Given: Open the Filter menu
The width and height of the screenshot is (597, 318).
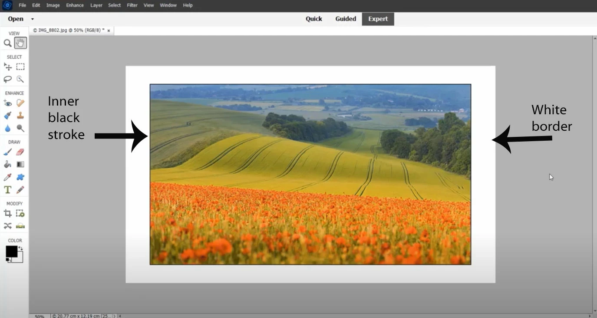Looking at the screenshot, I should point(132,5).
